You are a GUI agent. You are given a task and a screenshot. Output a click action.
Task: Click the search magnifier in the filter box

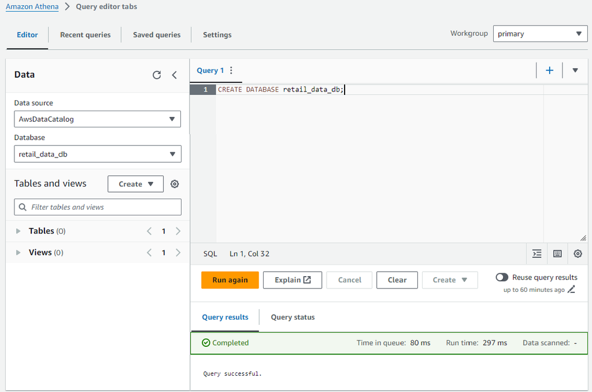click(23, 207)
